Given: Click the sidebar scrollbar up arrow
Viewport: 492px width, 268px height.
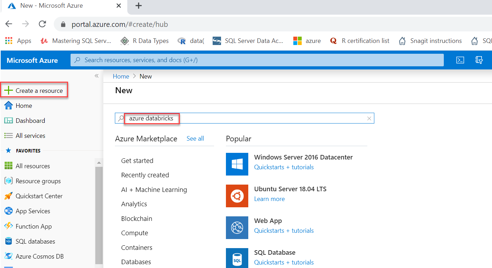Looking at the screenshot, I should [x=99, y=163].
